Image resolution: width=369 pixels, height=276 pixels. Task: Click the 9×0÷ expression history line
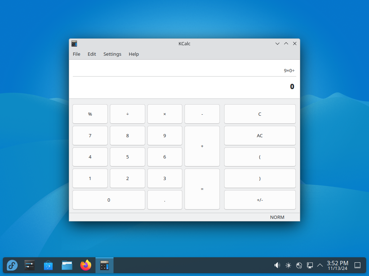(x=289, y=71)
